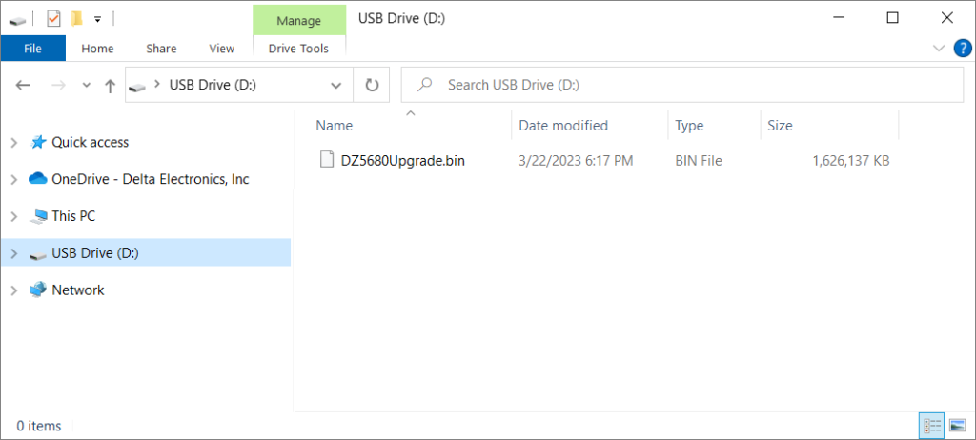Screen dimensions: 976x440
Task: Open the Drive Tools tab
Action: pos(298,48)
